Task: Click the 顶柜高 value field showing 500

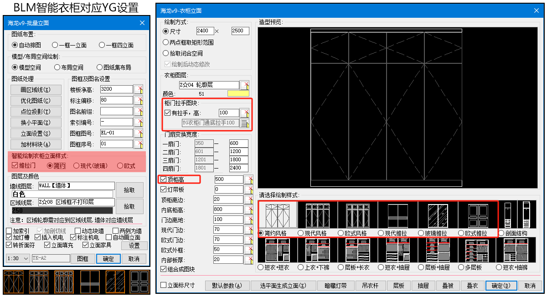Action: point(229,179)
